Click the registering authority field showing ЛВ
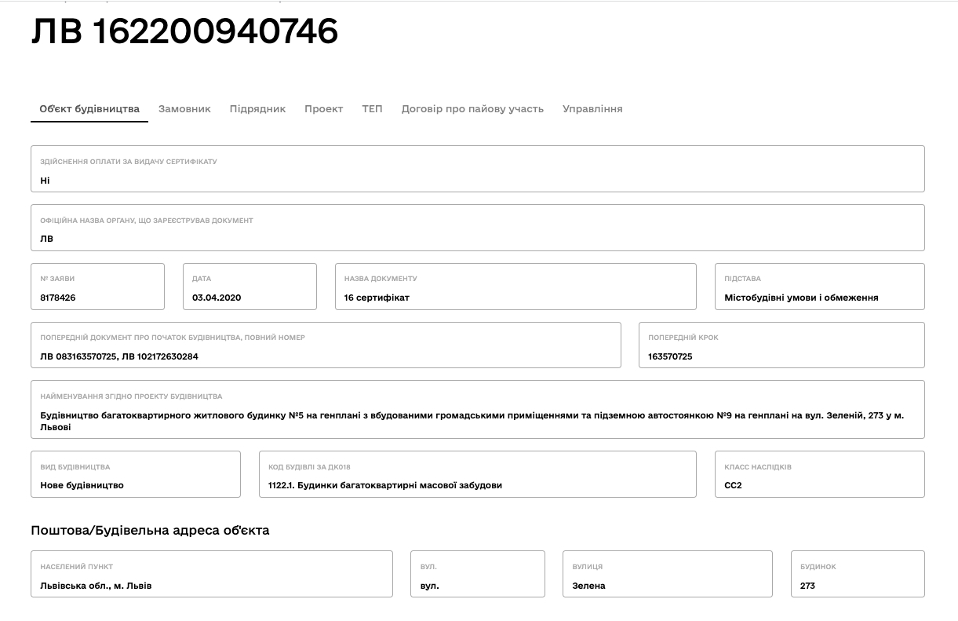 pos(478,228)
